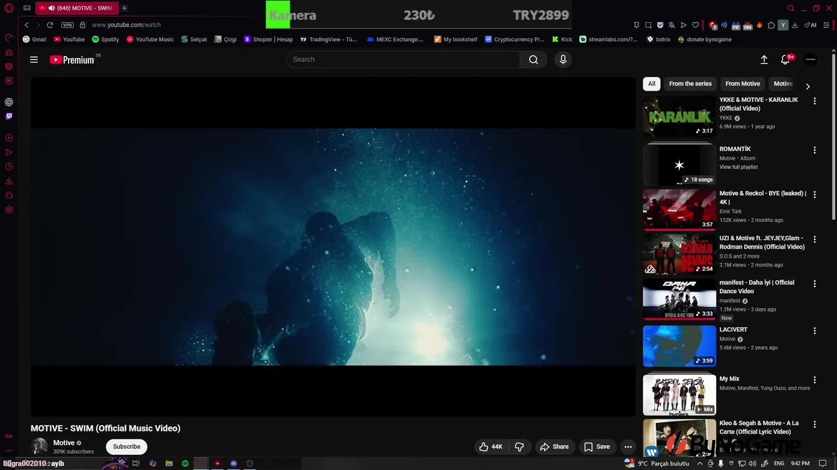Viewport: 837px width, 470px height.
Task: Click into the YouTube search field
Action: [403, 59]
